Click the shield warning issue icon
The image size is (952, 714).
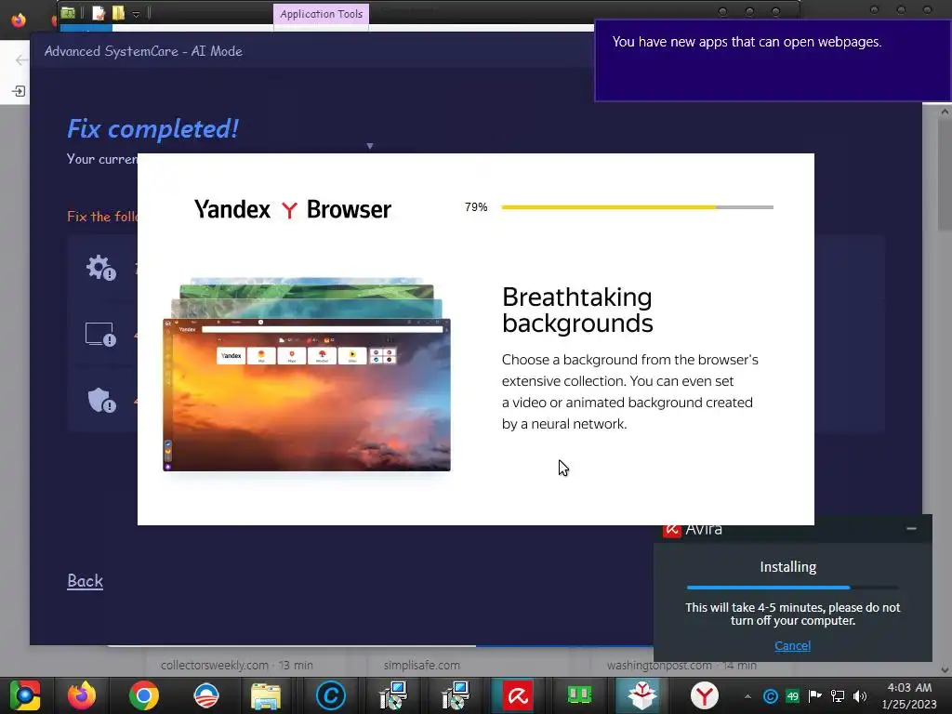click(101, 400)
